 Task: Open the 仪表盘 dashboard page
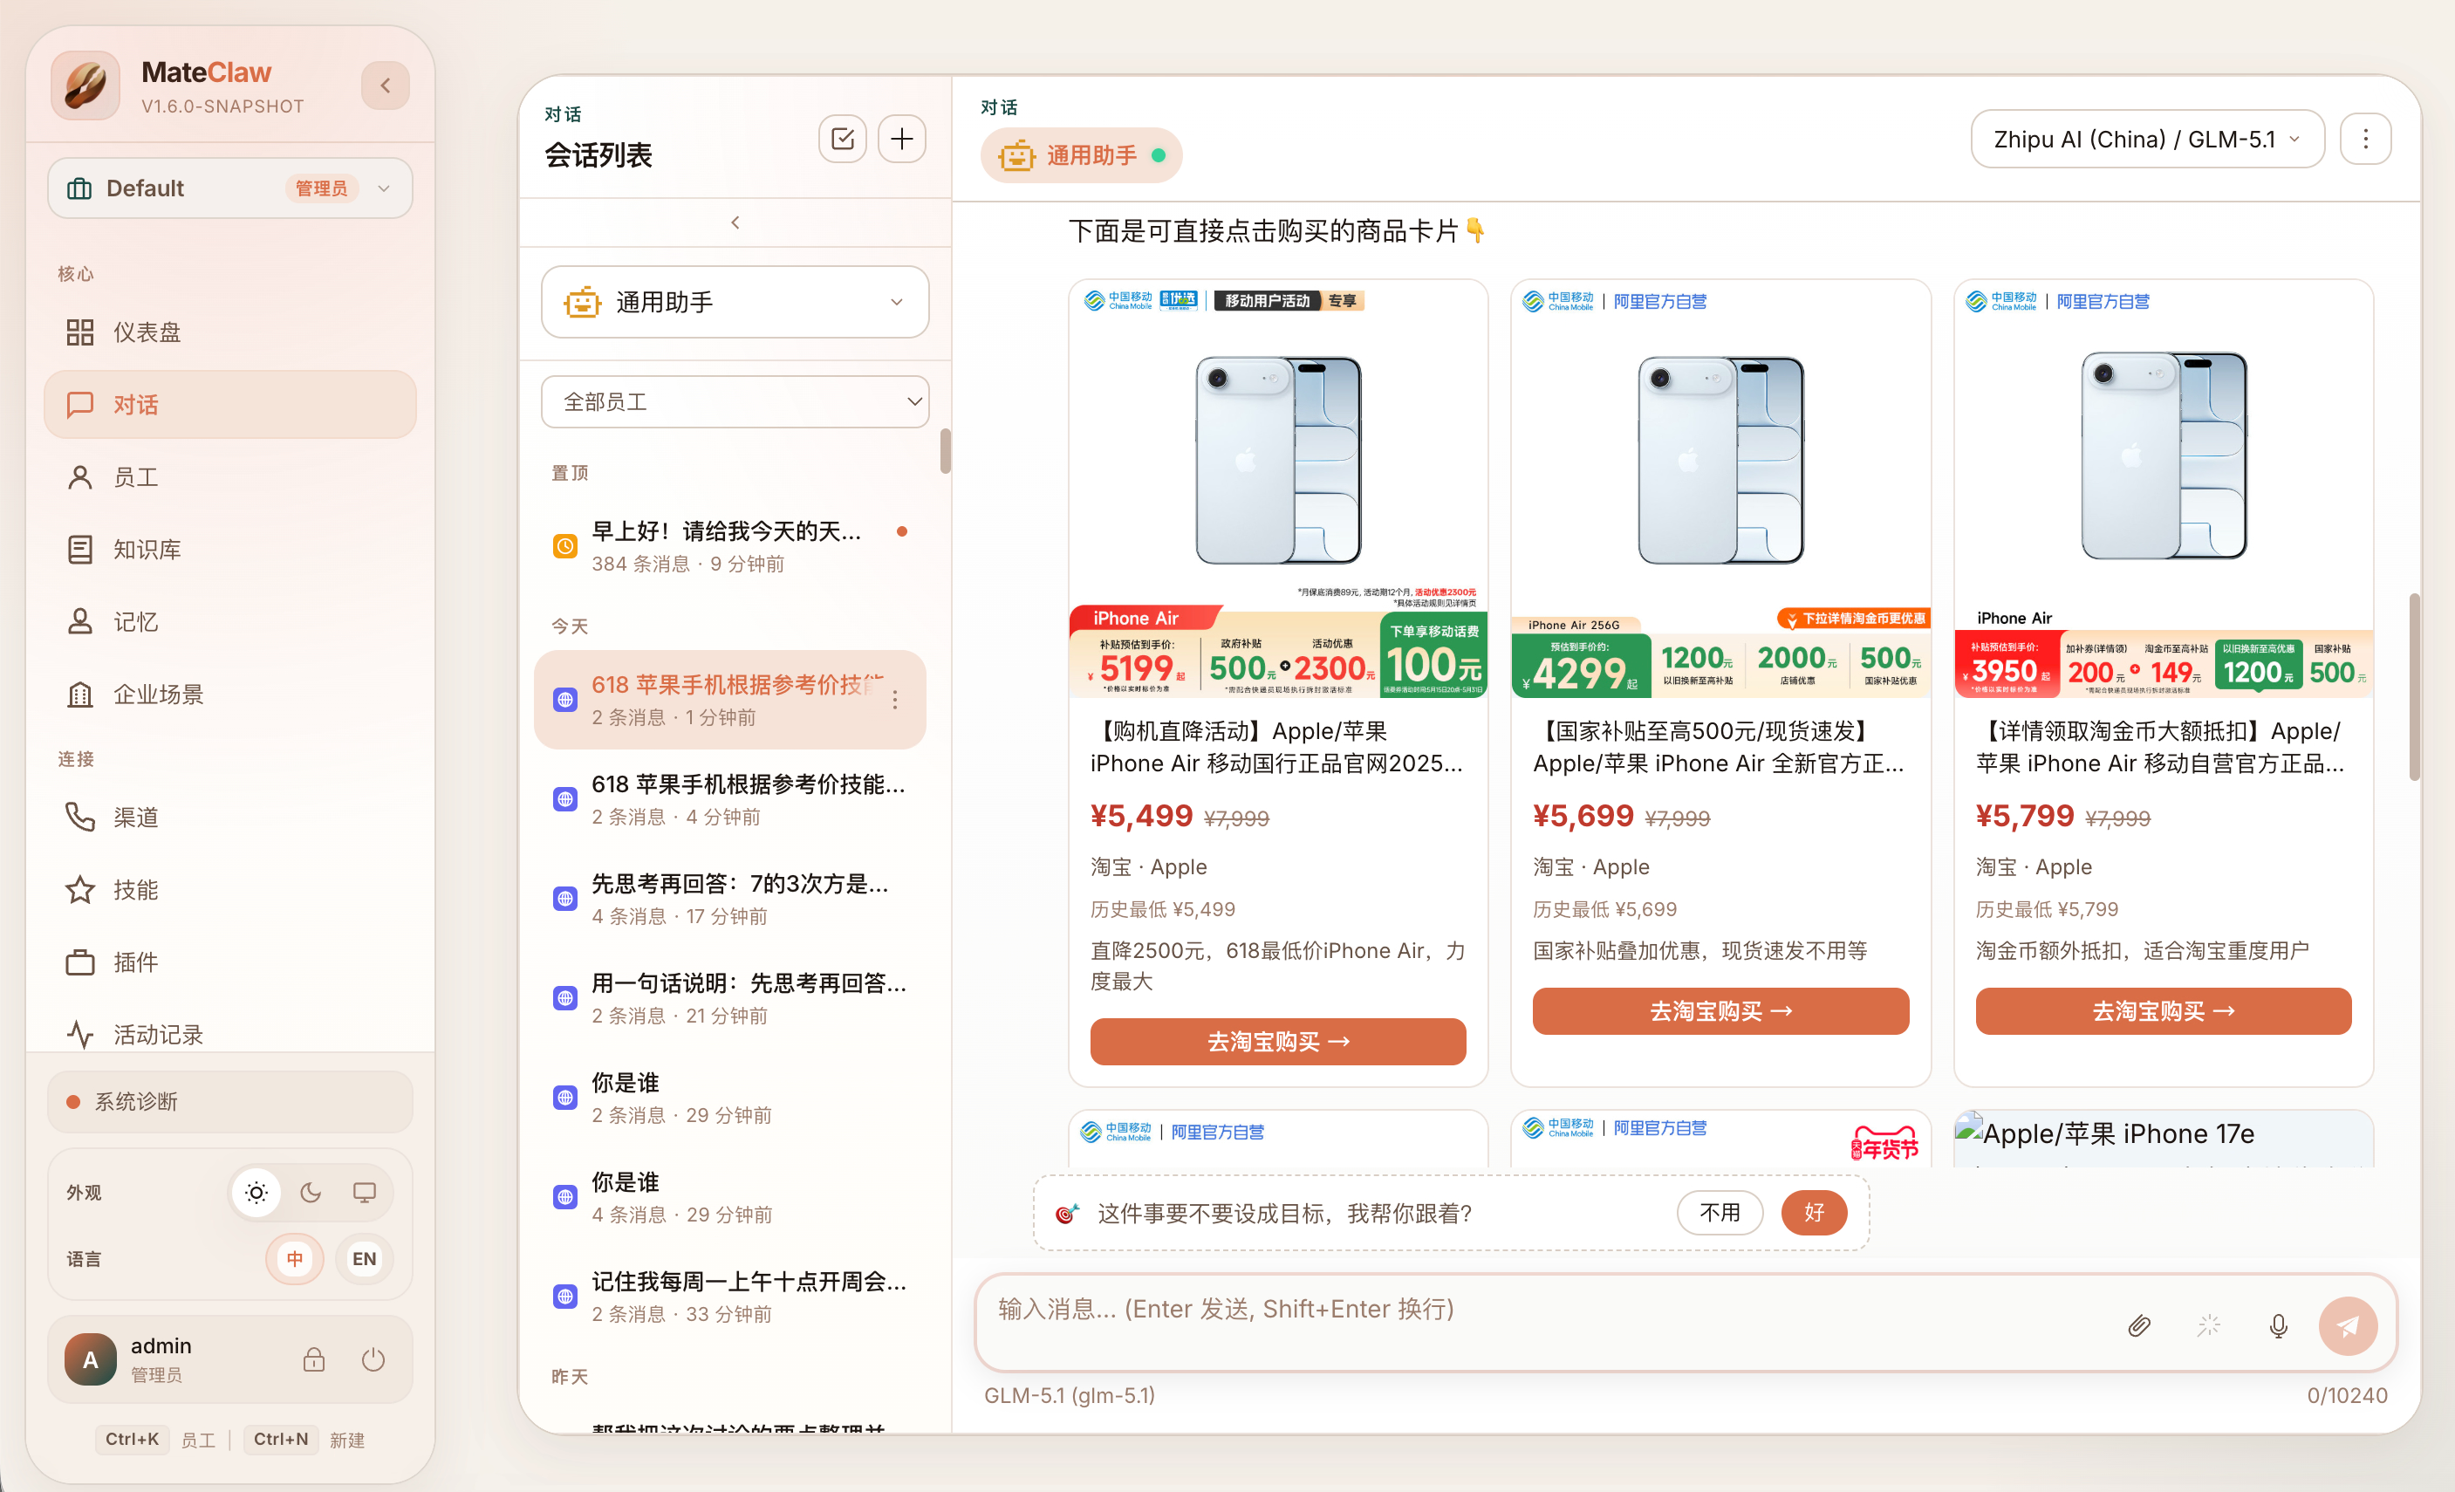pos(230,332)
